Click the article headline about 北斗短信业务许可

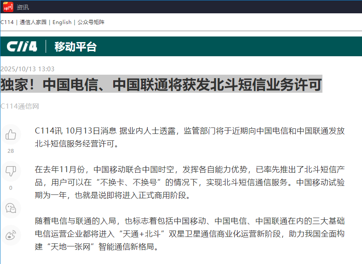click(x=161, y=84)
